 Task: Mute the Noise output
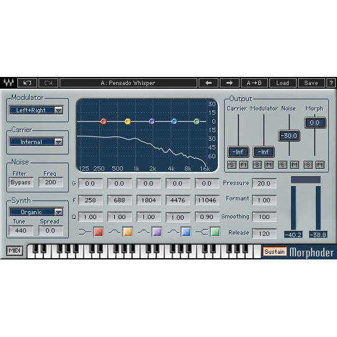tap(294, 165)
